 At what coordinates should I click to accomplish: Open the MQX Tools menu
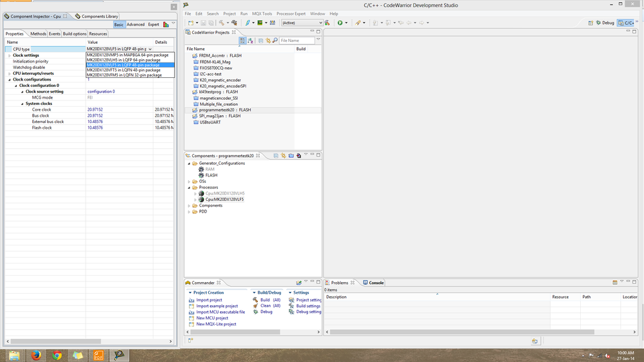[262, 14]
